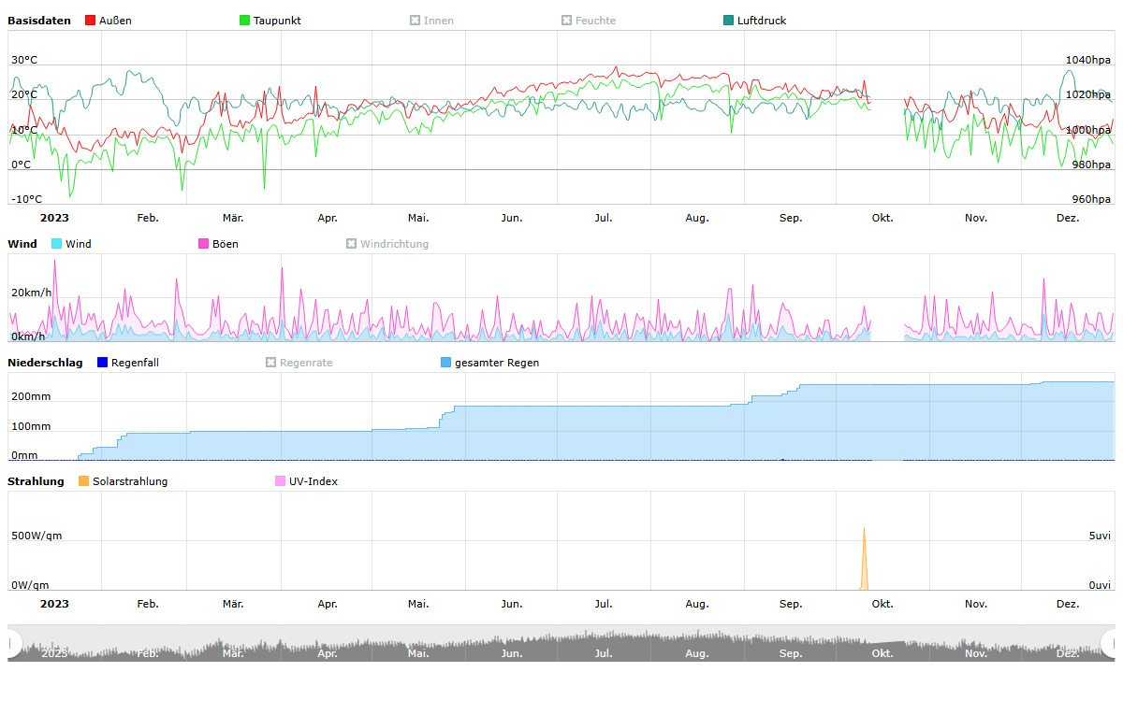Click the left range navigator handle

[13, 643]
